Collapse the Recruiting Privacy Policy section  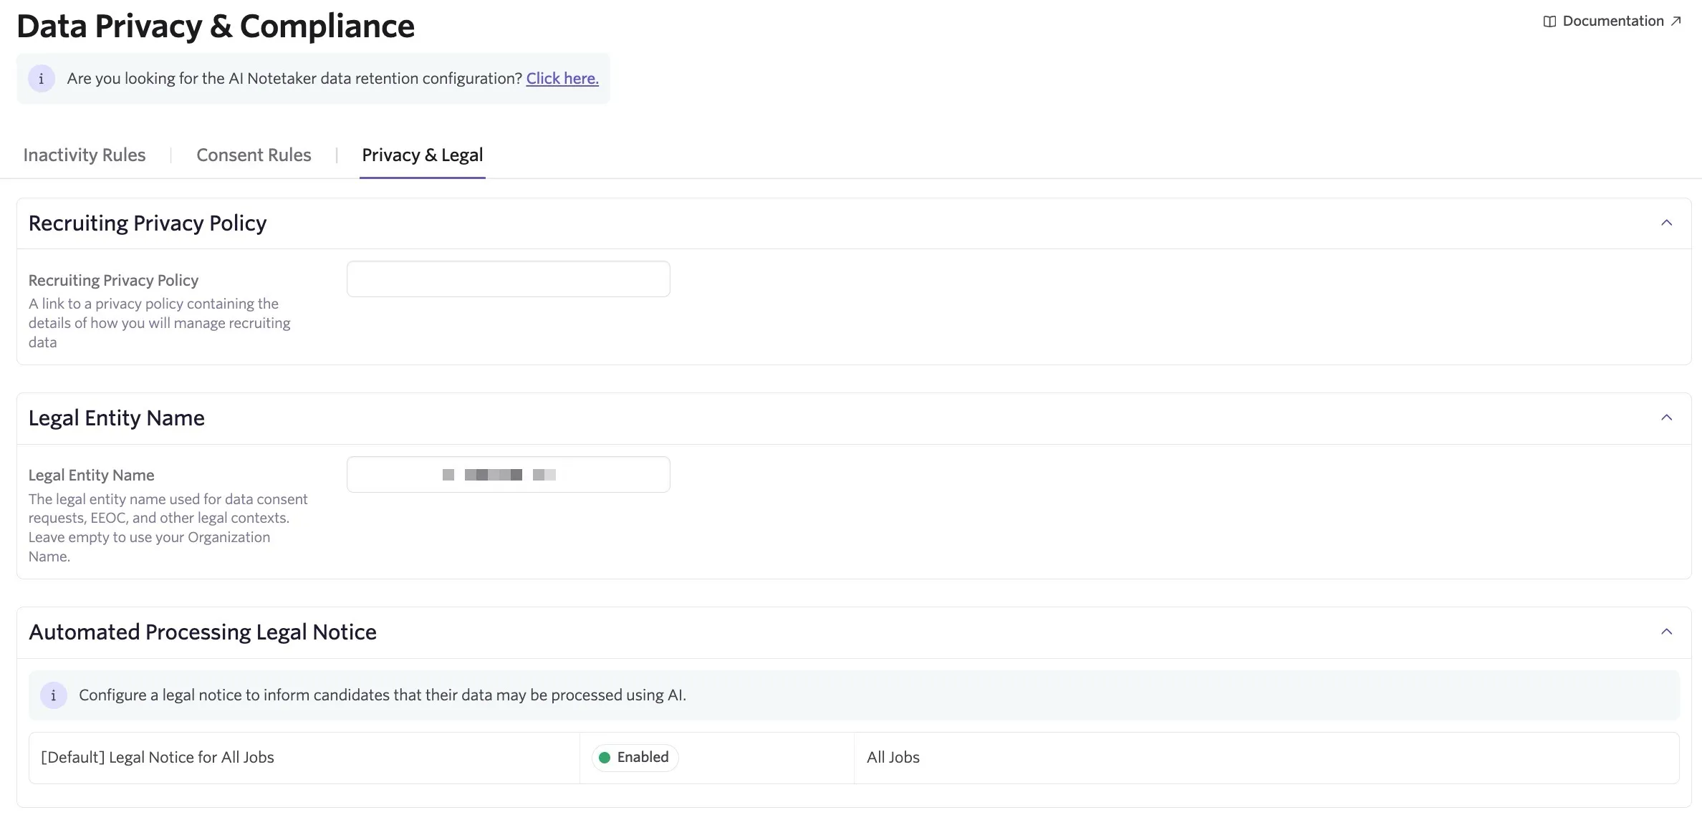1667,223
